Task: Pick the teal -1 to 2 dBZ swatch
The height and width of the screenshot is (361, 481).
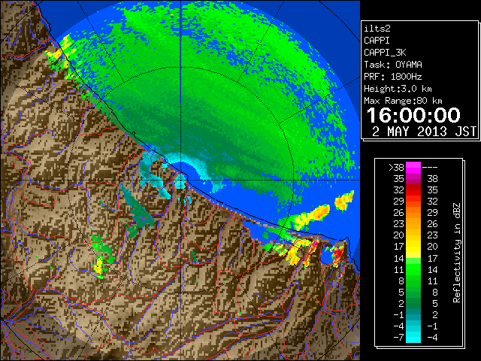Action: (x=413, y=314)
